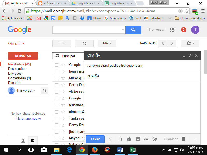Refresh the inbox with the reload icon
Image resolution: width=207 pixels, height=155 pixels.
84,43
